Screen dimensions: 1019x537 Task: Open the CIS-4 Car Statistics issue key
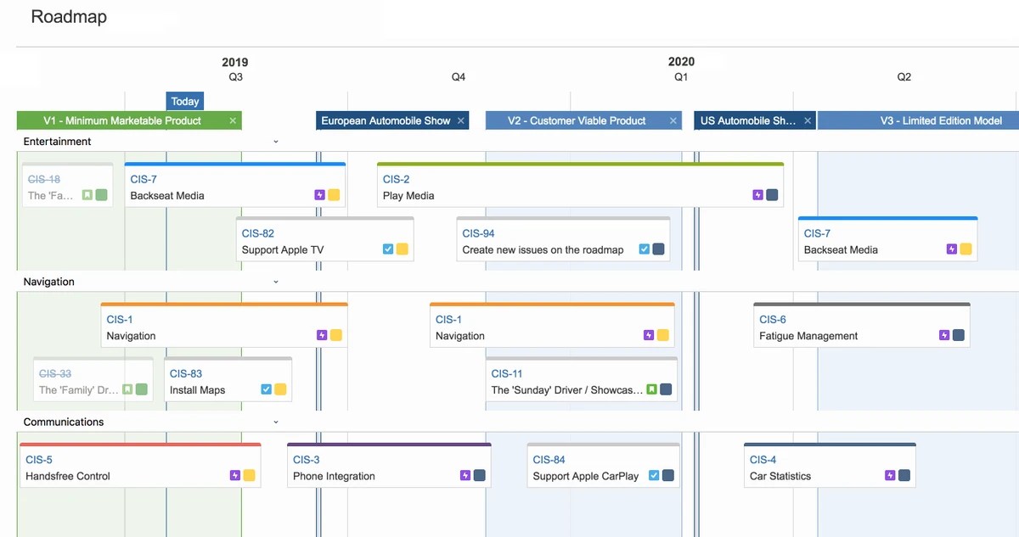tap(763, 460)
